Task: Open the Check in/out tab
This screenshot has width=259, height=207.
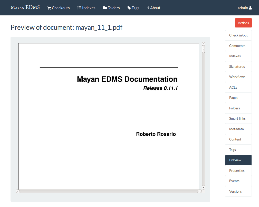Action: point(238,35)
